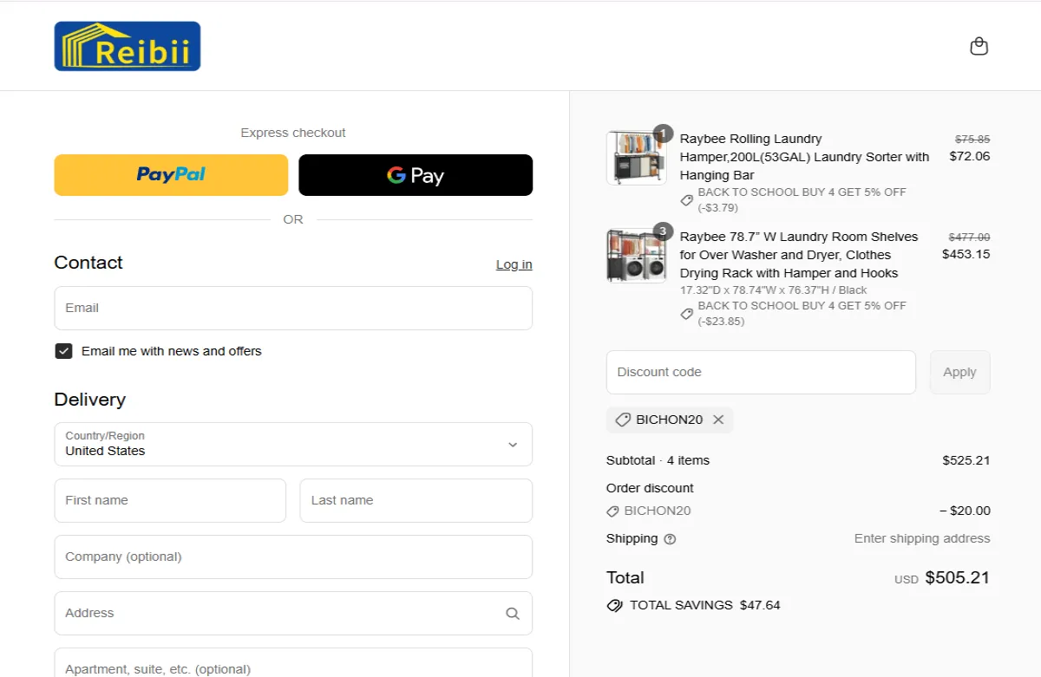Open the shopping bag cart icon
Image resolution: width=1041 pixels, height=677 pixels.
point(979,46)
